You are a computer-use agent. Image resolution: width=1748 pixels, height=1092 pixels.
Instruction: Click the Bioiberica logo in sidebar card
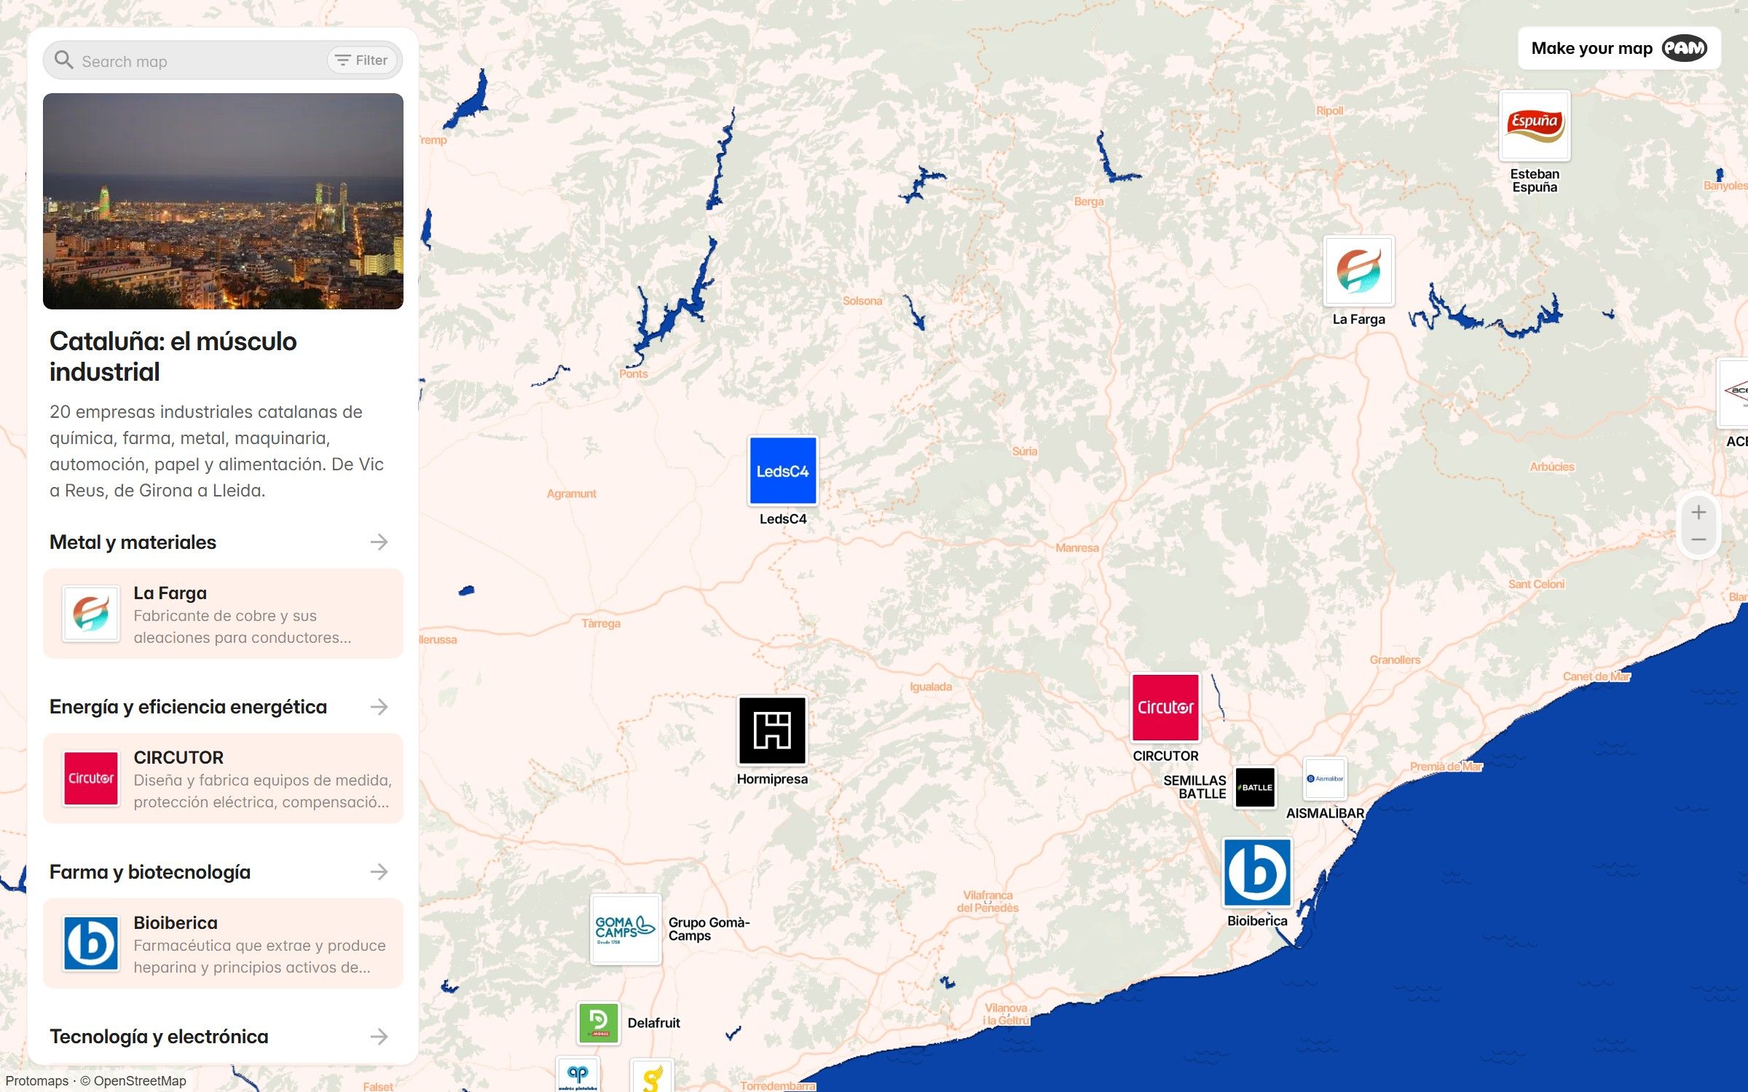pyautogui.click(x=91, y=943)
